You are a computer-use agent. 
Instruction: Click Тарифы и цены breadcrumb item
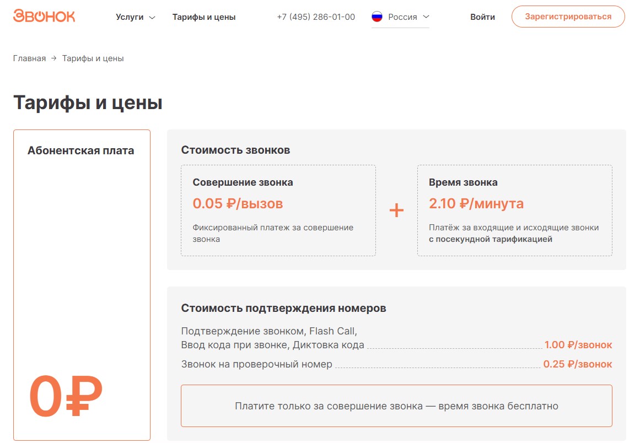(x=93, y=58)
